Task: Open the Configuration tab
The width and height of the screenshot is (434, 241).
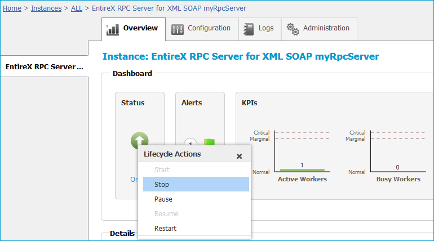Action: pyautogui.click(x=202, y=29)
